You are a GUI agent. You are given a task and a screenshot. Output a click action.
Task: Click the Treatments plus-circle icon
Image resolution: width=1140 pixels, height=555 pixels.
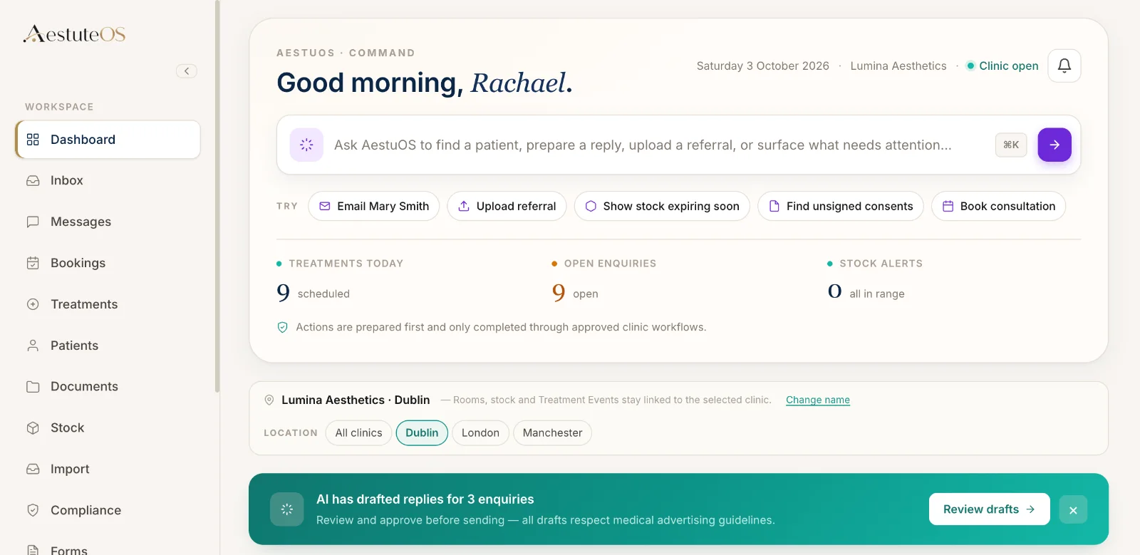[33, 304]
